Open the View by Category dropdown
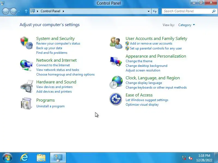218x163 pixels. pyautogui.click(x=187, y=25)
